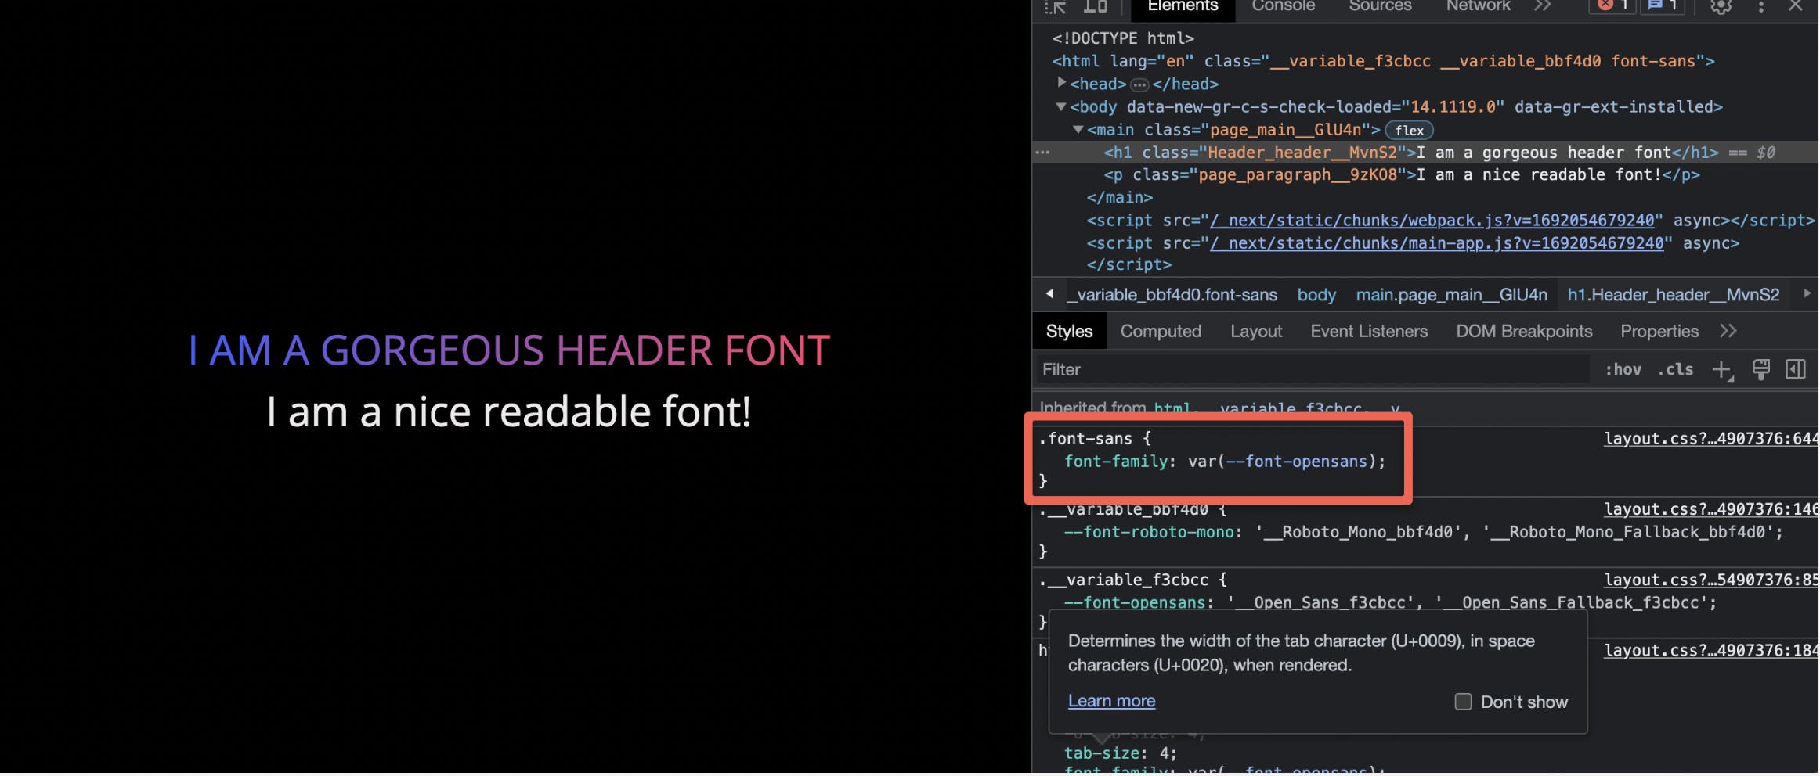The width and height of the screenshot is (1820, 776).
Task: Collapse the body element node
Action: click(1061, 106)
